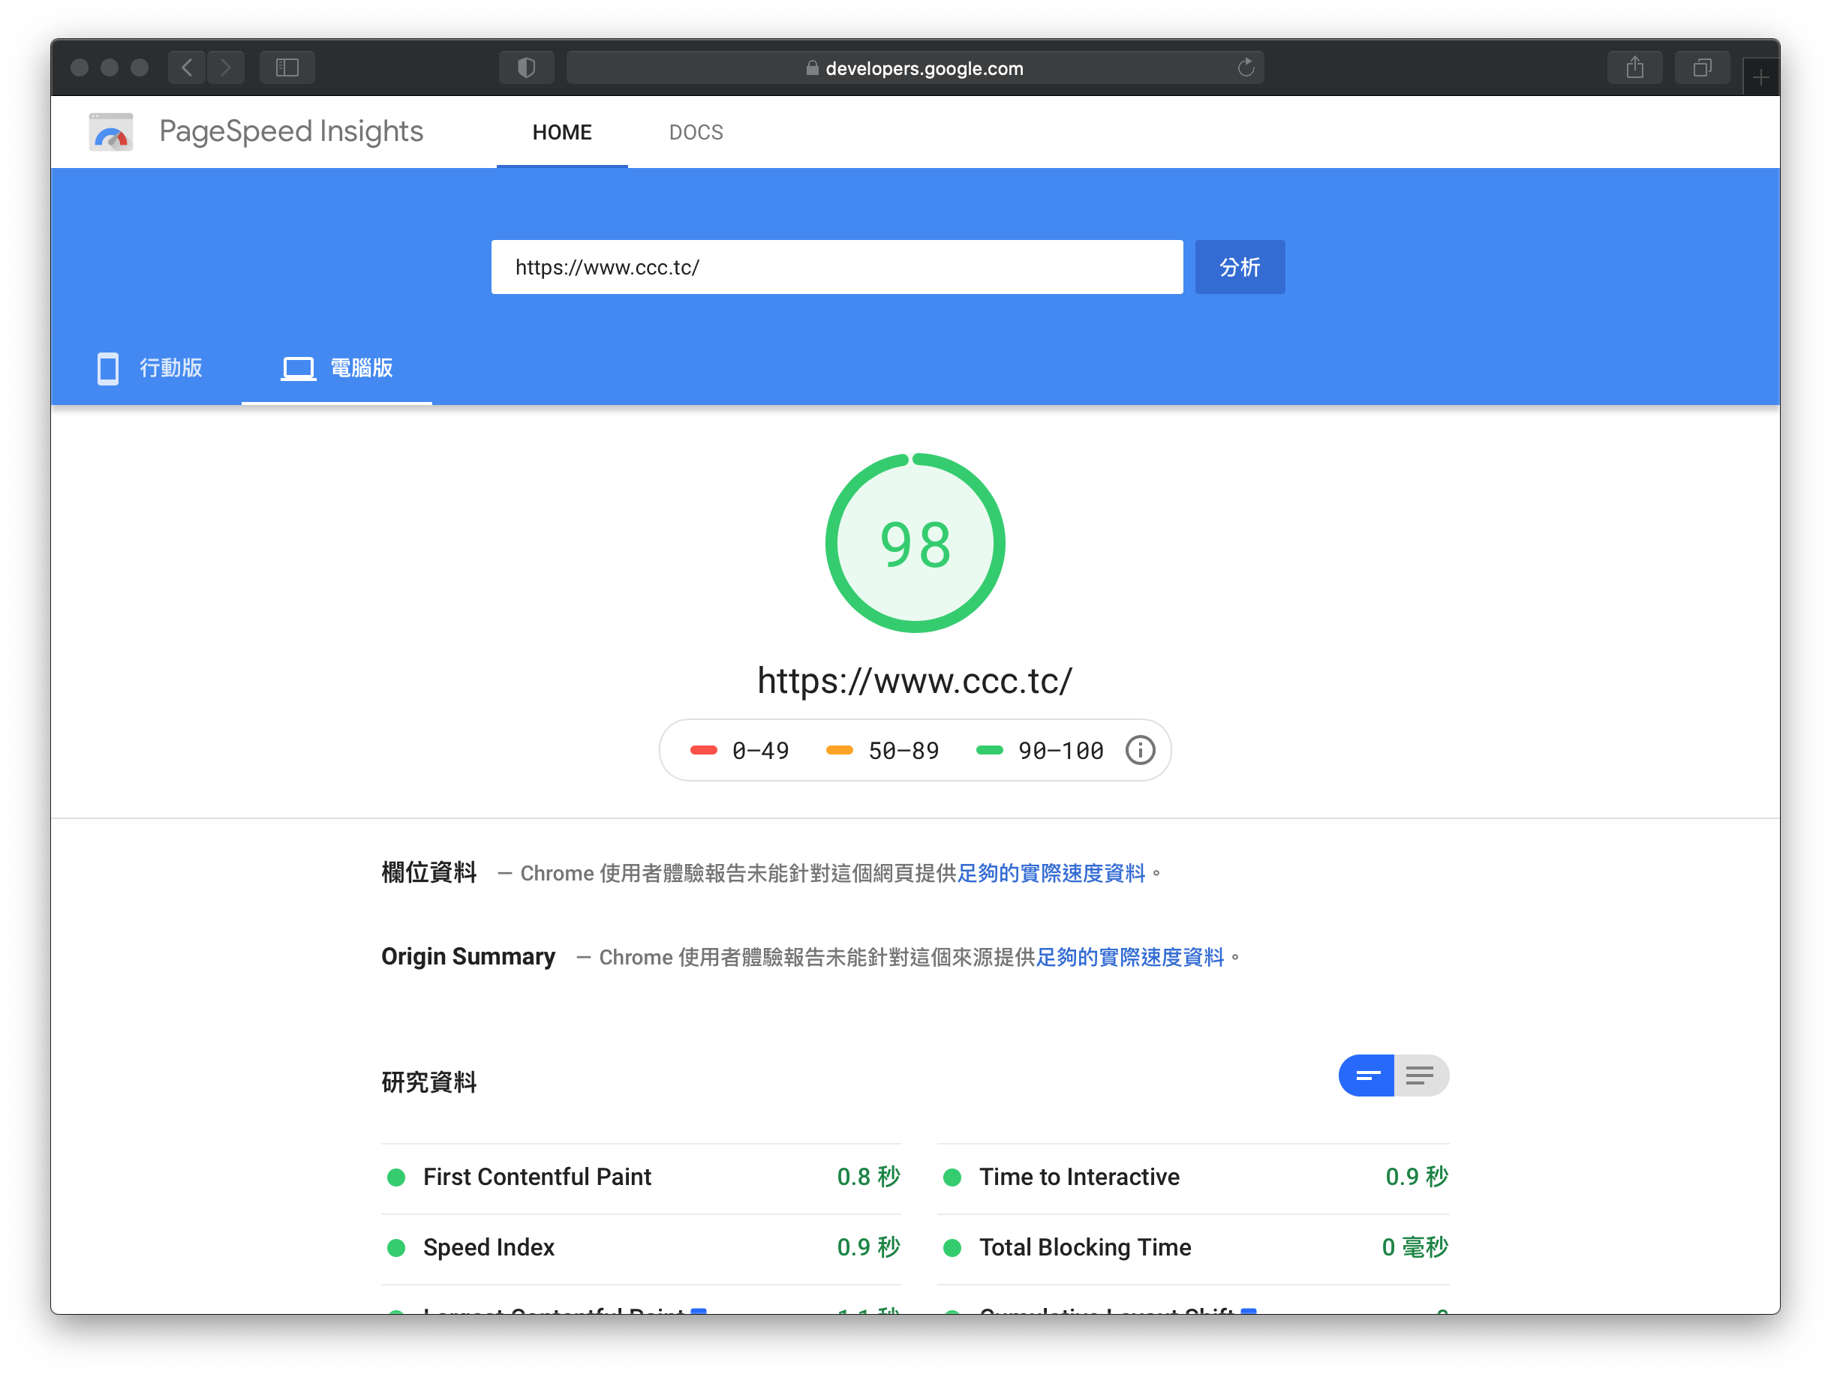1831x1377 pixels.
Task: Switch to collapsed metrics view toggle
Action: coord(1366,1075)
